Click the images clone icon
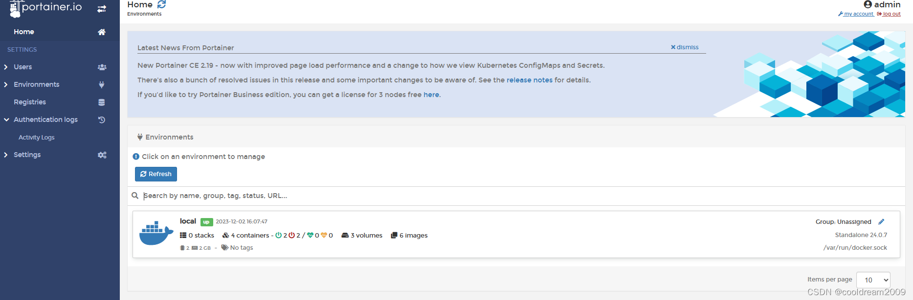 pyautogui.click(x=394, y=235)
